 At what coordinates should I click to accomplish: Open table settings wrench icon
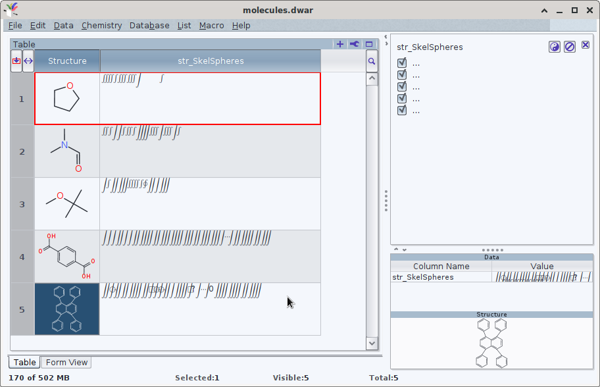[355, 44]
